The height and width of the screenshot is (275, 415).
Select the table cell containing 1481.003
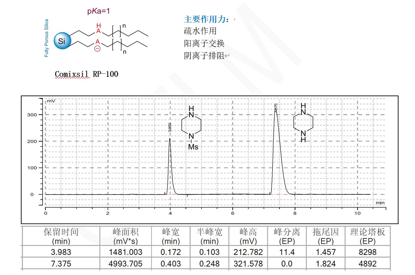point(125,252)
